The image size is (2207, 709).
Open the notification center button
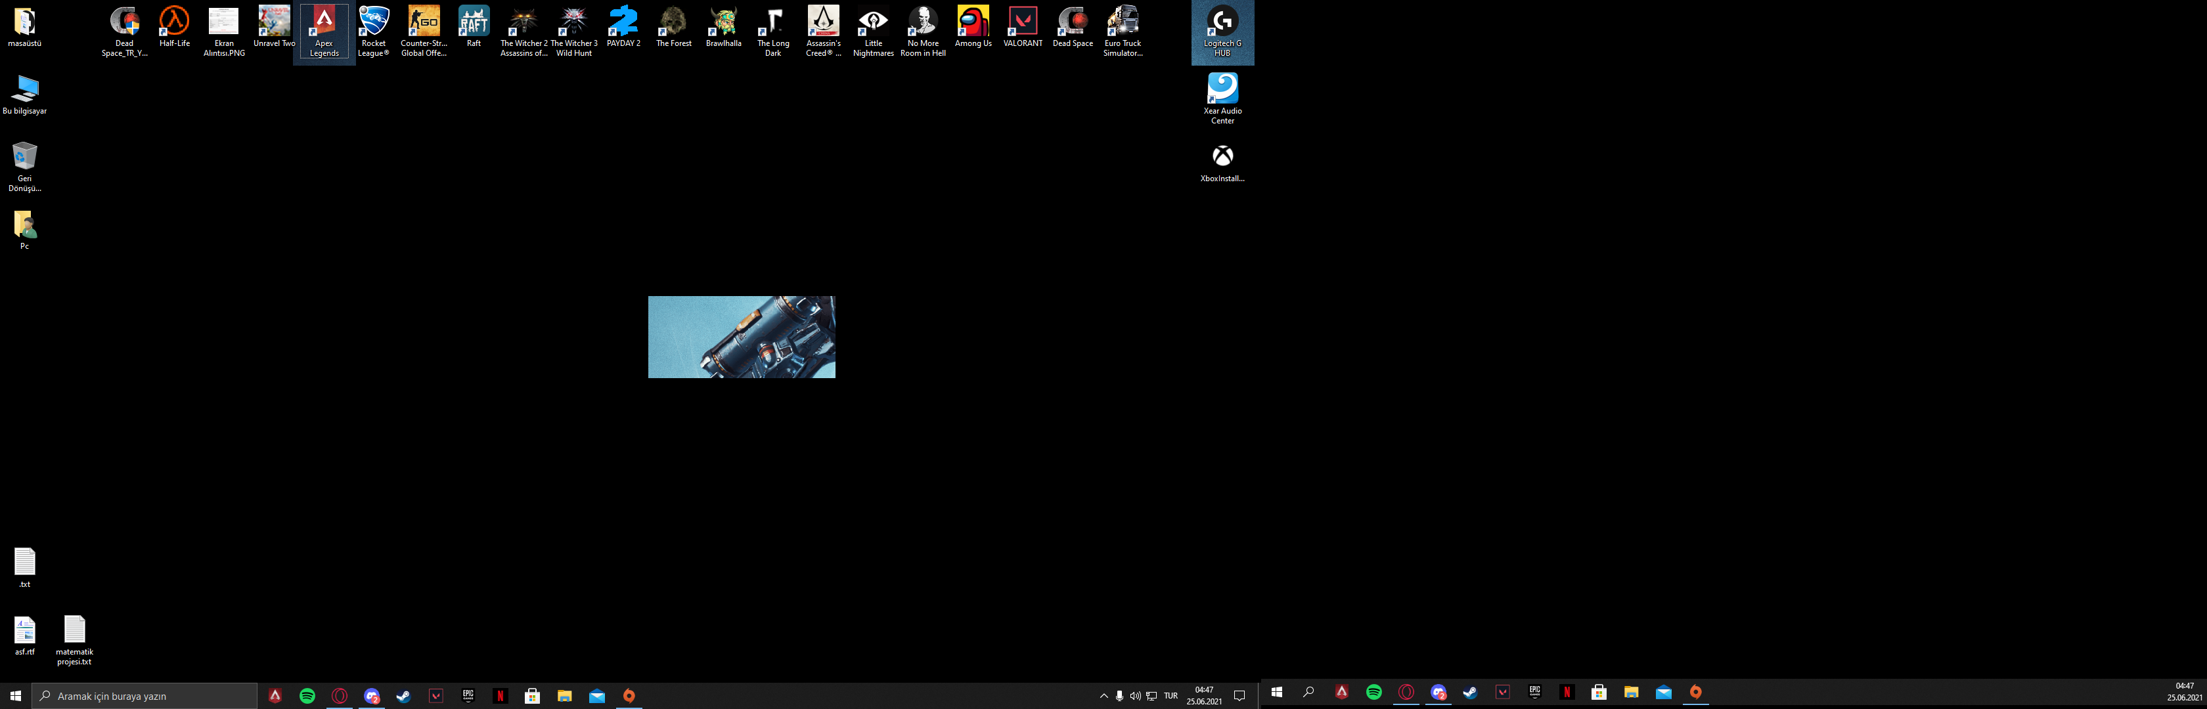(1239, 696)
